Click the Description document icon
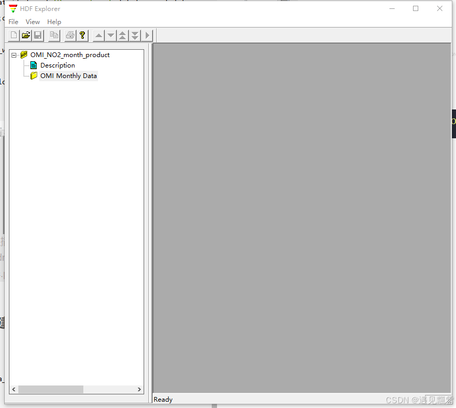The height and width of the screenshot is (408, 456). pyautogui.click(x=34, y=65)
